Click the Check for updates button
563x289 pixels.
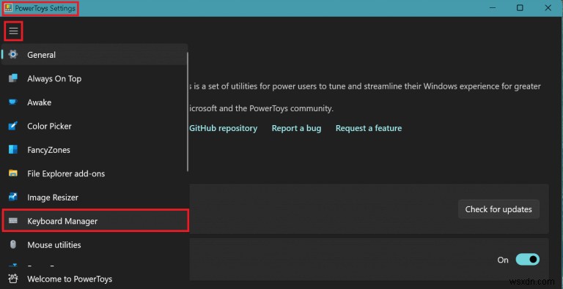pyautogui.click(x=498, y=209)
